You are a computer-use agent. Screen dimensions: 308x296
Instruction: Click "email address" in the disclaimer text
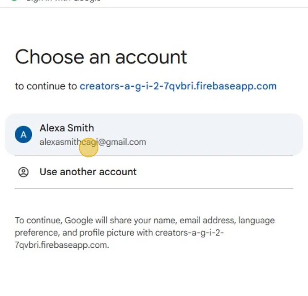[x=210, y=220]
